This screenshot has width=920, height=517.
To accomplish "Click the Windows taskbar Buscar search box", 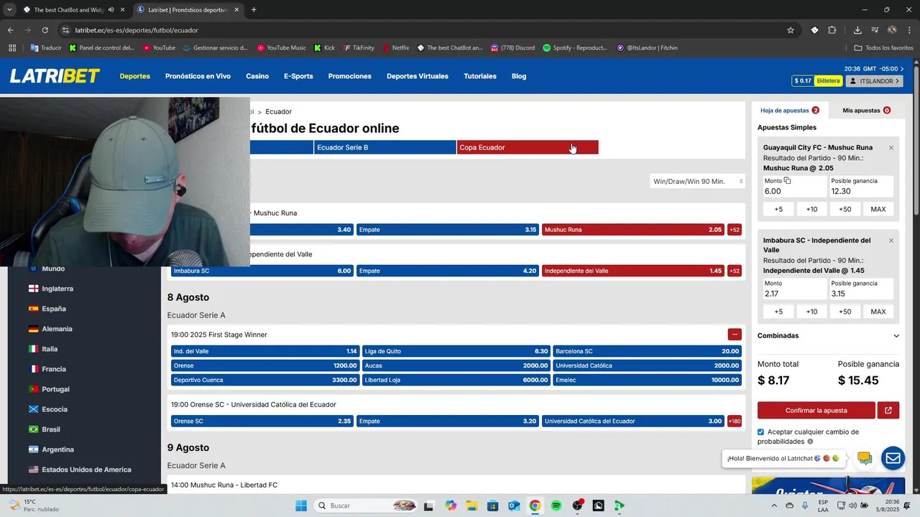I will coord(367,506).
